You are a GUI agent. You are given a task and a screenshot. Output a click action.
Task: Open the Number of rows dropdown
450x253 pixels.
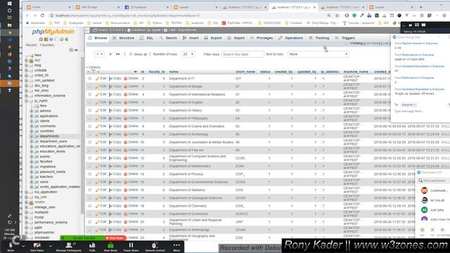point(188,54)
